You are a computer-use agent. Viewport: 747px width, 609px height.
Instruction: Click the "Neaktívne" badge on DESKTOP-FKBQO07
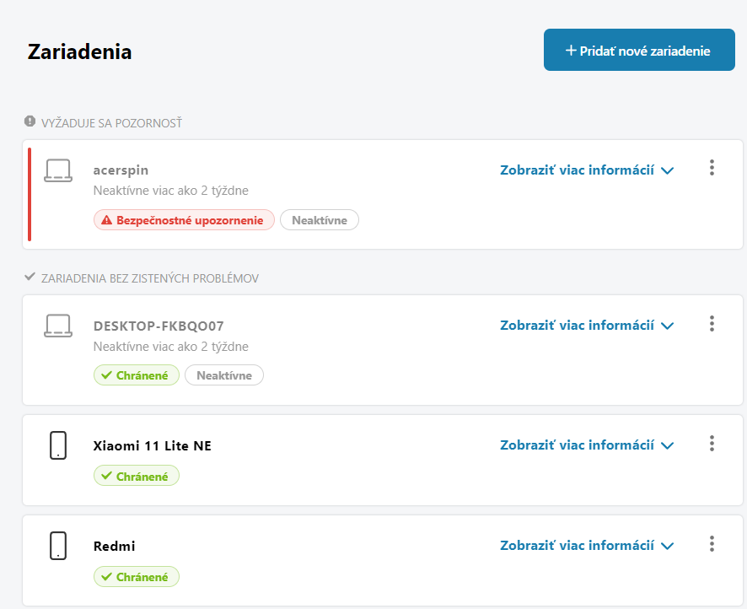224,375
